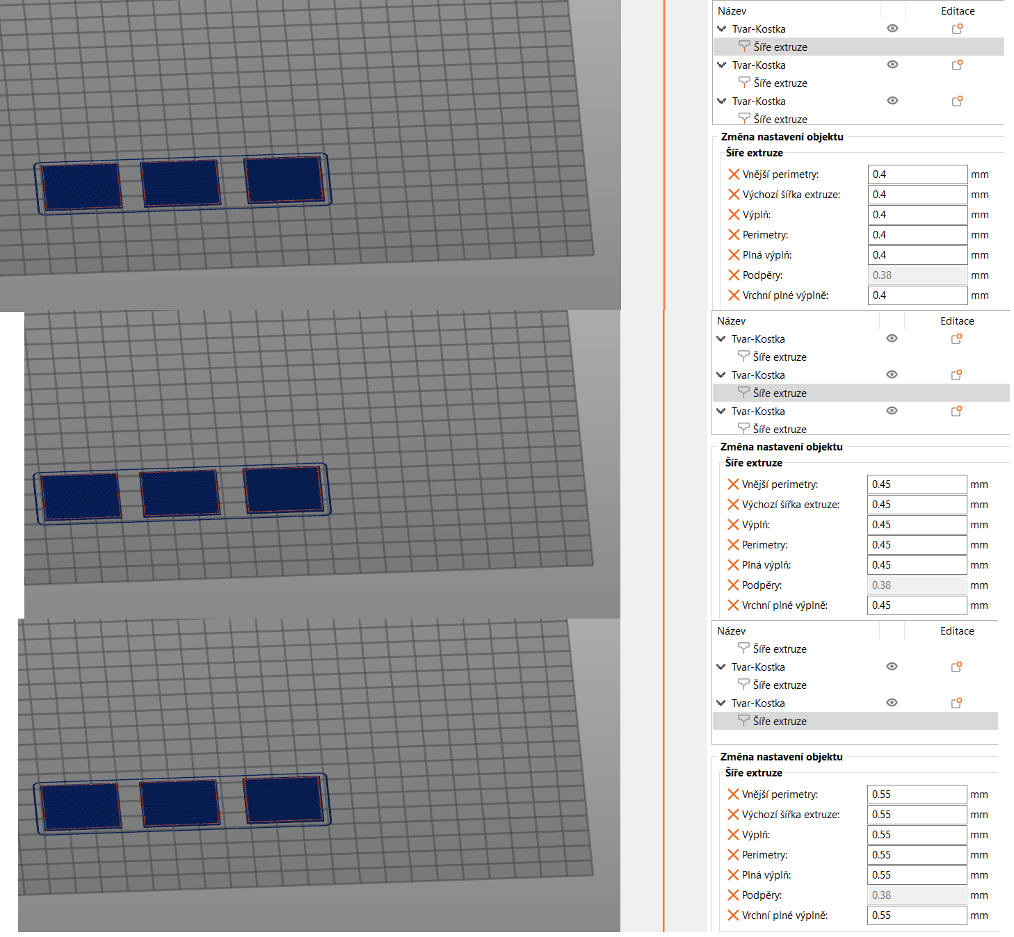This screenshot has height=937, width=1014.
Task: Collapse the bottommost Tvar-Kostka tree node
Action: tap(721, 703)
